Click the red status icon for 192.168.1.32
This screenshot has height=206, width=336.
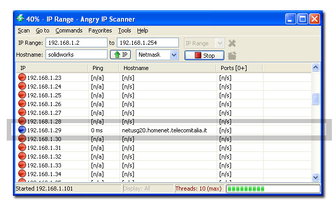tap(22, 156)
